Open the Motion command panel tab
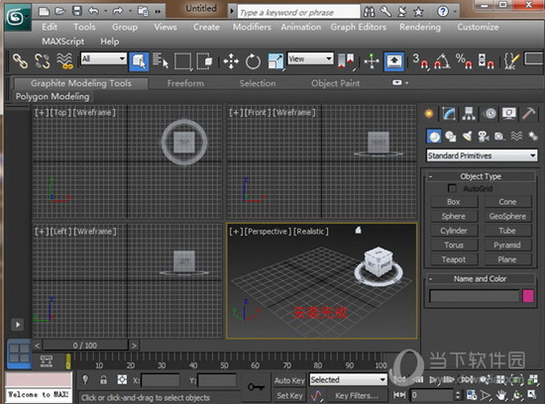Image resolution: width=545 pixels, height=404 pixels. pyautogui.click(x=490, y=114)
